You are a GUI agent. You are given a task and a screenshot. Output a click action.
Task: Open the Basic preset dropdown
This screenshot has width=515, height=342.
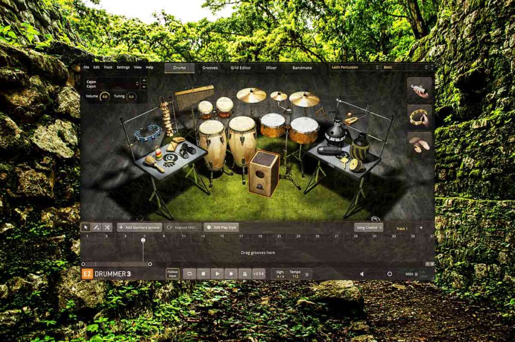(405, 67)
